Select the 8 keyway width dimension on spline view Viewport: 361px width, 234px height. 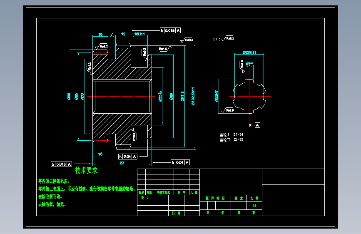tap(249, 64)
